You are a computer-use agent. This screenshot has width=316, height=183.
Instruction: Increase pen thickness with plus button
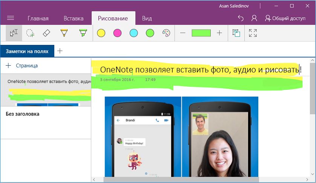coord(219,33)
